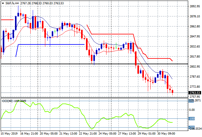The image size is (202, 137).
Task: Open the chart menu triangle beside S&P.fs,H4
Action: (x=3, y=3)
